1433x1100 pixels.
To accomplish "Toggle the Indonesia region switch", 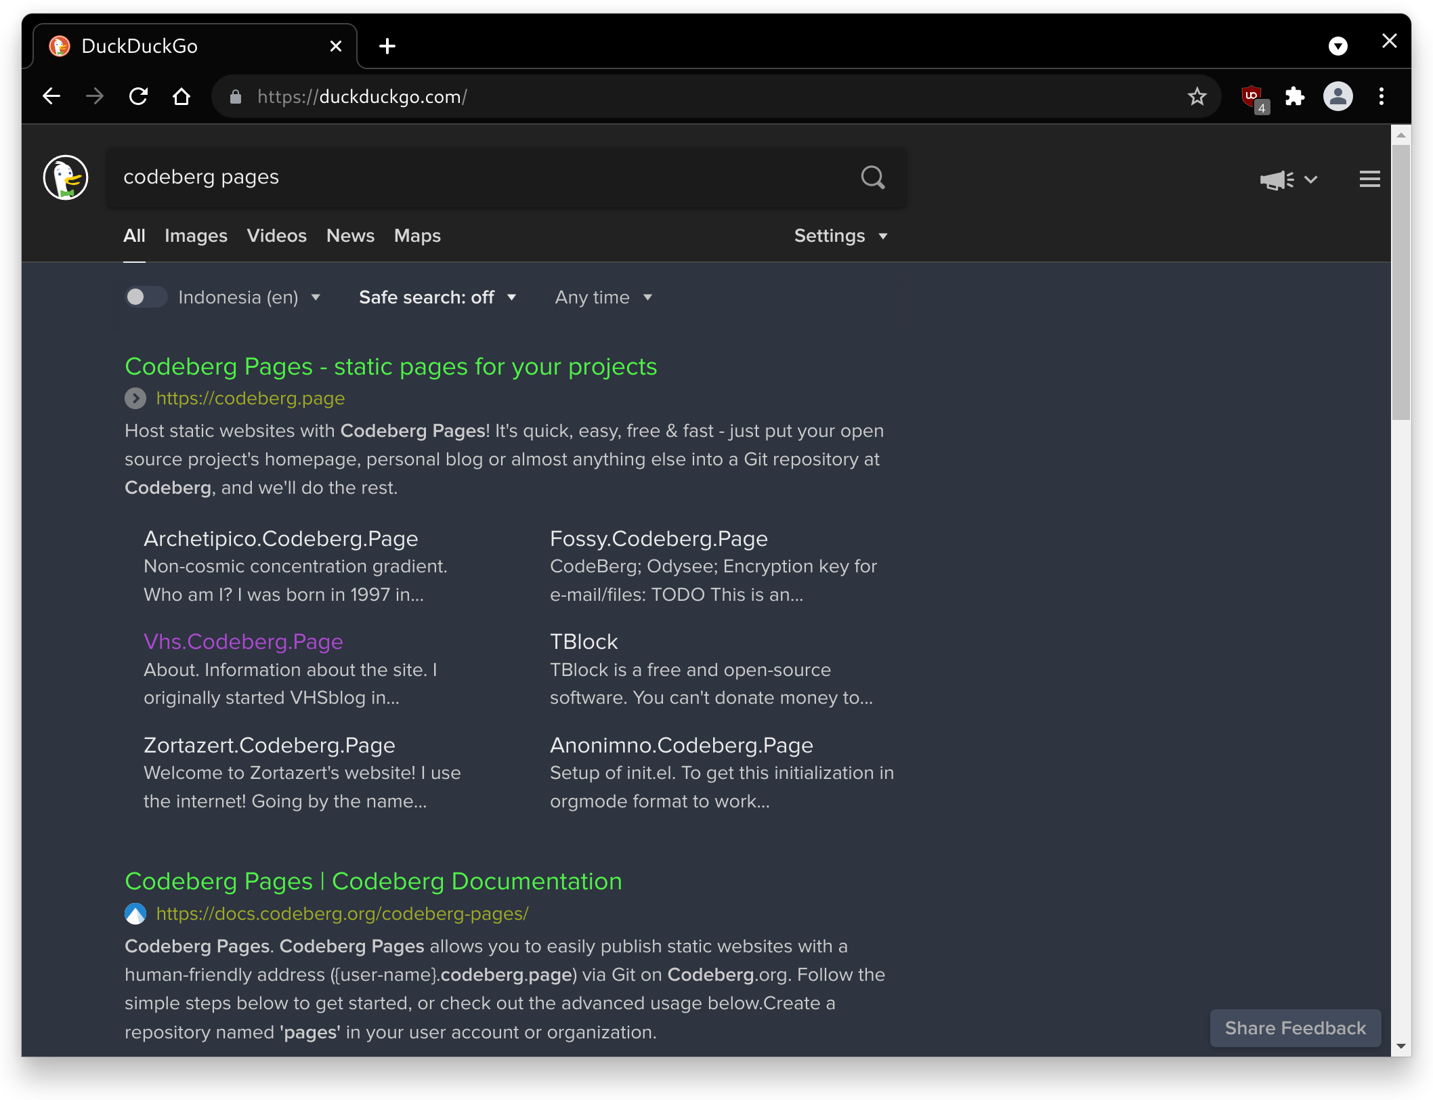I will (x=145, y=297).
